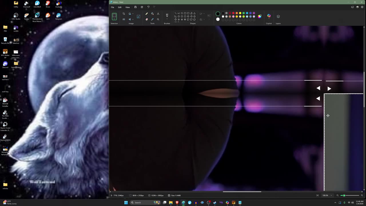Click the Share icon in Paint
The image size is (366, 206).
point(142,7)
